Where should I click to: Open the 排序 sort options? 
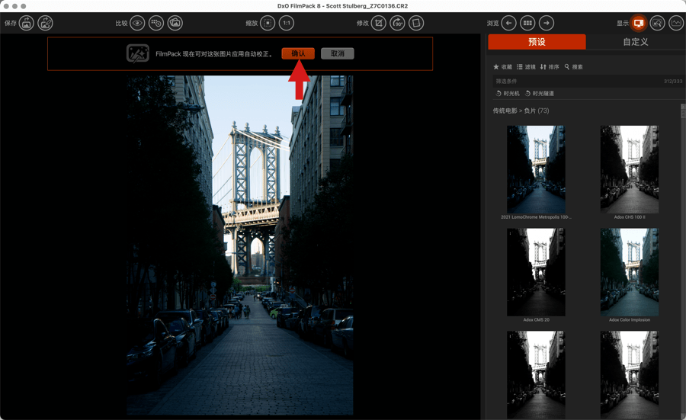[550, 67]
